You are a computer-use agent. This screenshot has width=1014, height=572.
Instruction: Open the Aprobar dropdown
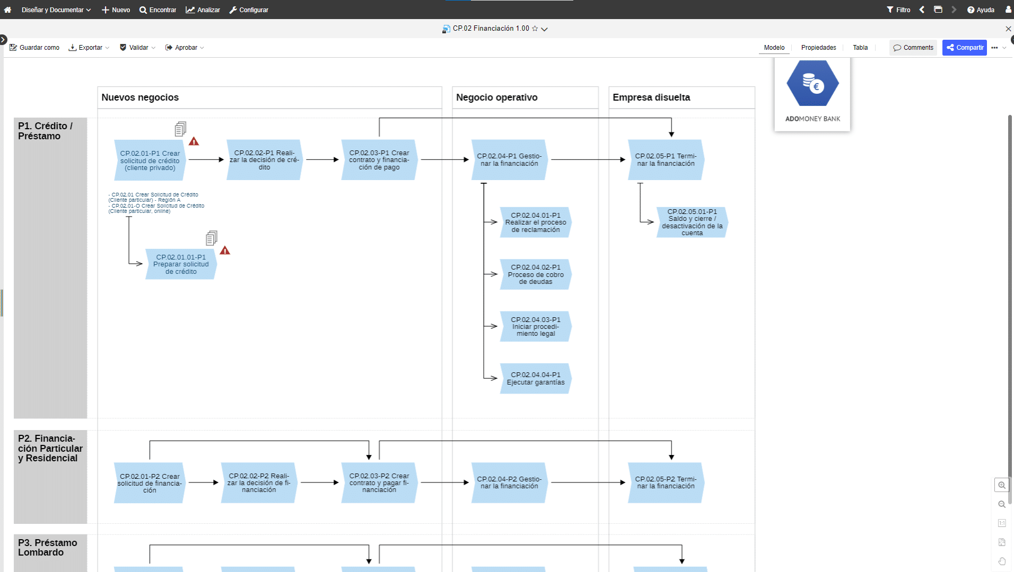click(x=185, y=48)
